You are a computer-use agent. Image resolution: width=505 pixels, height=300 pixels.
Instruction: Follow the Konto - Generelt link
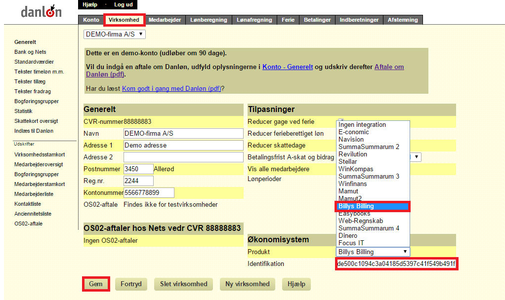point(288,67)
